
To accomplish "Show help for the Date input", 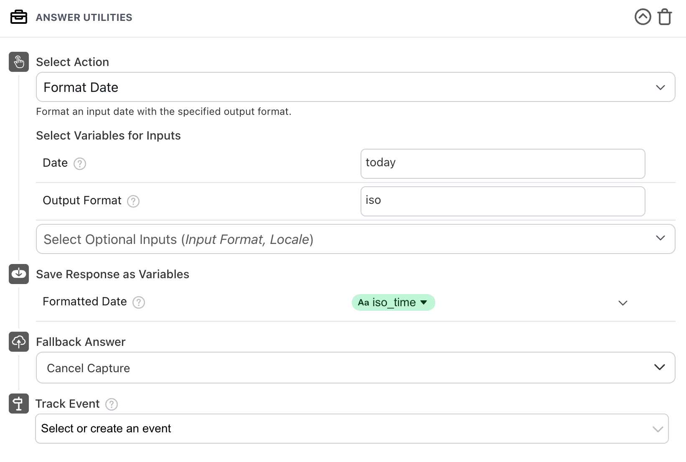I will coord(80,163).
